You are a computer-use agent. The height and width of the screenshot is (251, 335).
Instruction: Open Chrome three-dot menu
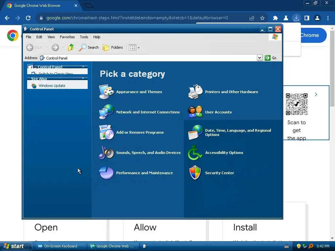328,18
